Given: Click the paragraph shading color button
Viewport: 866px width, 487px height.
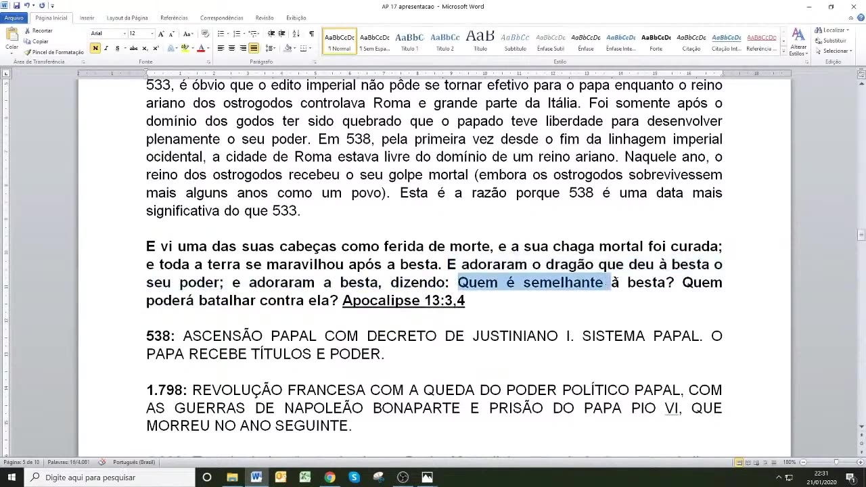Looking at the screenshot, I should [x=288, y=48].
